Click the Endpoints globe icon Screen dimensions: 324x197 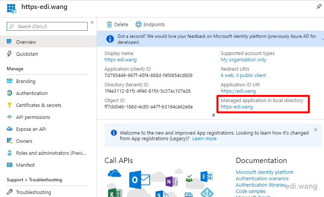pos(139,24)
